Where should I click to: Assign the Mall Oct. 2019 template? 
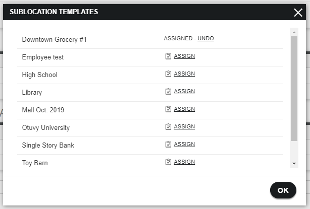coord(184,109)
